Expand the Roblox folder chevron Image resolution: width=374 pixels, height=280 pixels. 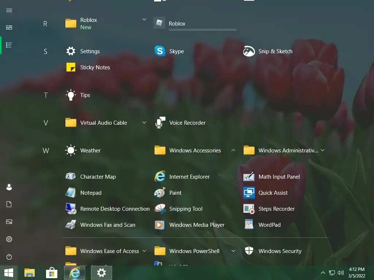tap(144, 19)
